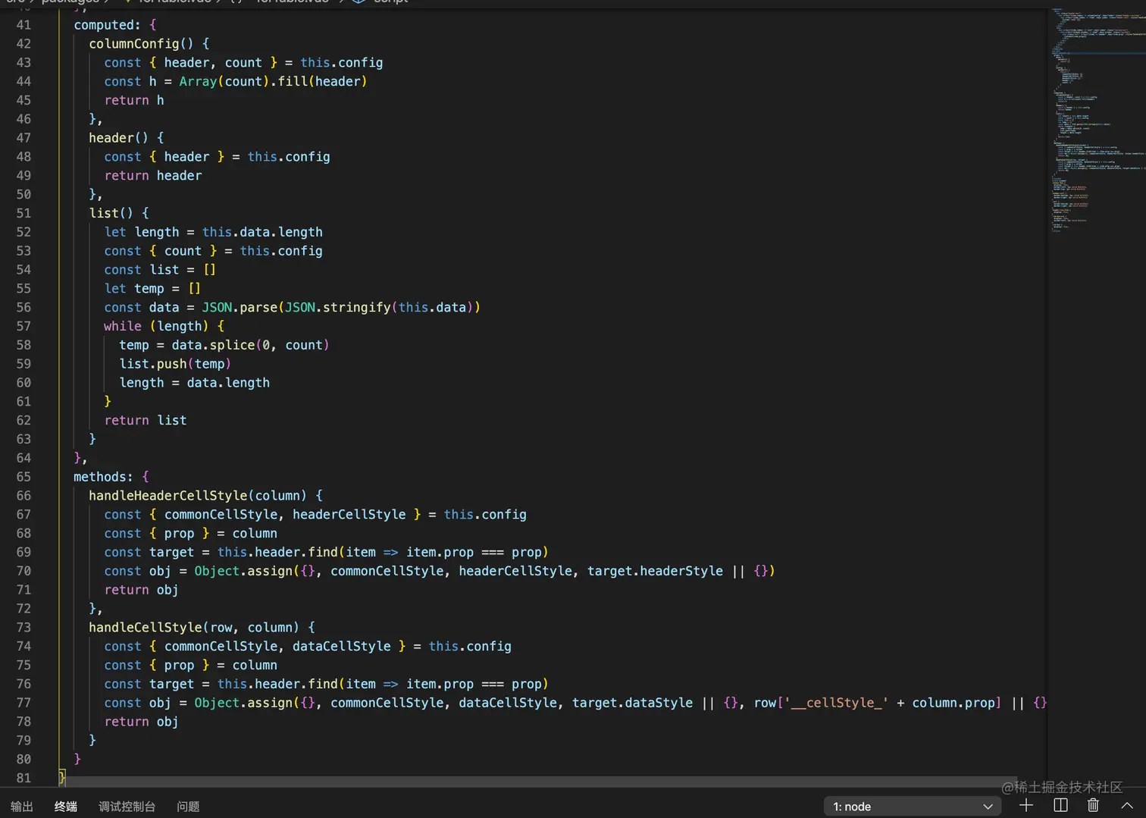Click the 'computed:' keyword on line 41

(107, 25)
